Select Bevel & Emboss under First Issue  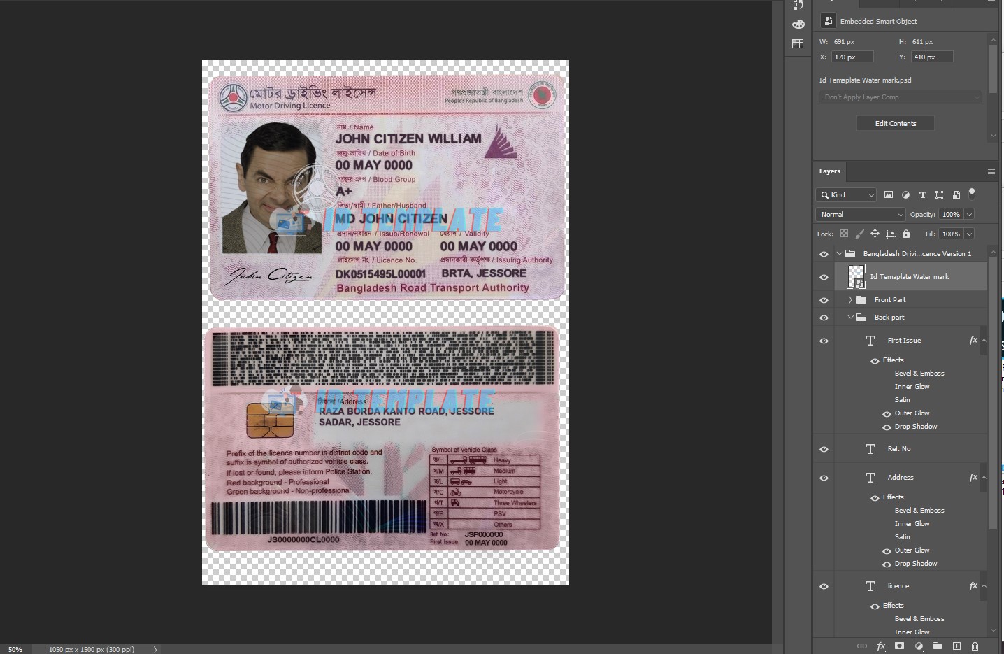pos(919,374)
